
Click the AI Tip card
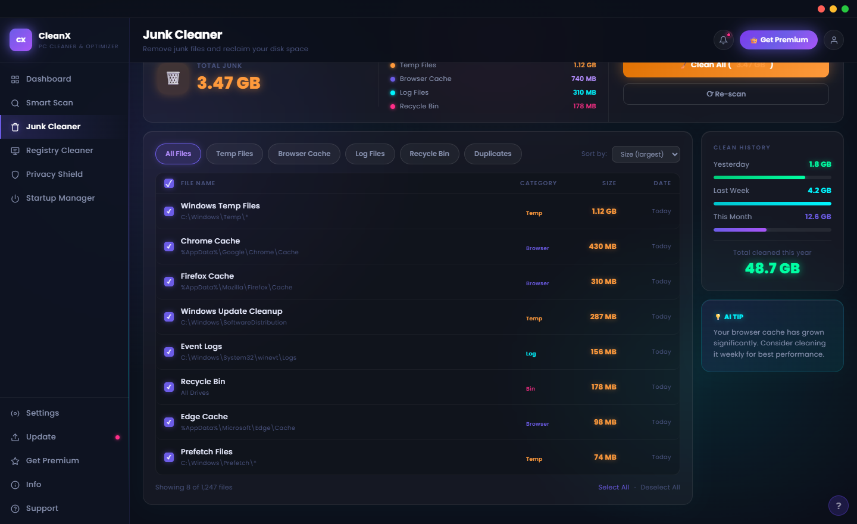click(x=772, y=336)
